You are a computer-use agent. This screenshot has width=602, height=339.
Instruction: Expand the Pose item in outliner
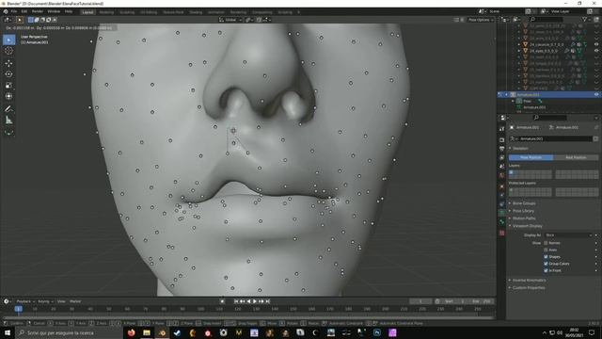point(513,101)
